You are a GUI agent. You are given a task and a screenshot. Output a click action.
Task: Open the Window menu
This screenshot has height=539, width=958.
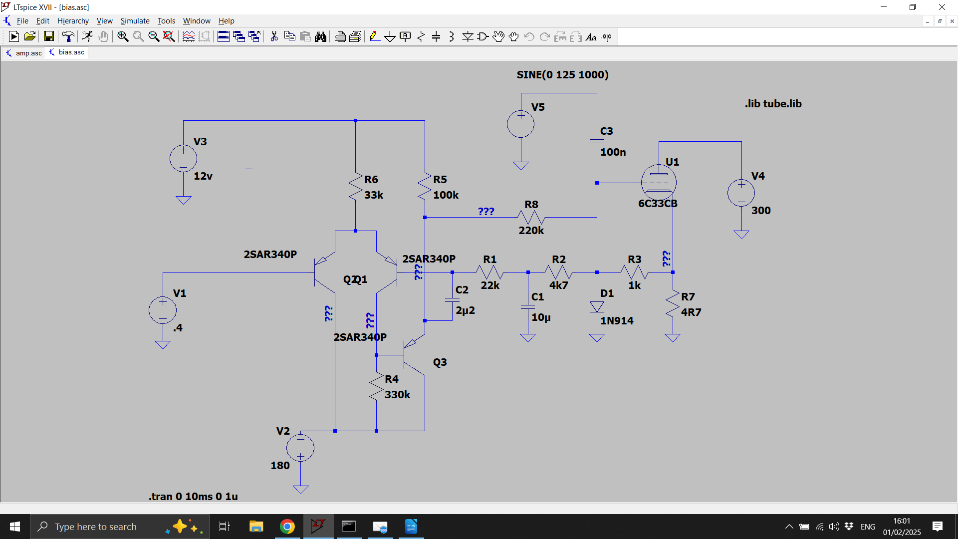[x=197, y=20]
